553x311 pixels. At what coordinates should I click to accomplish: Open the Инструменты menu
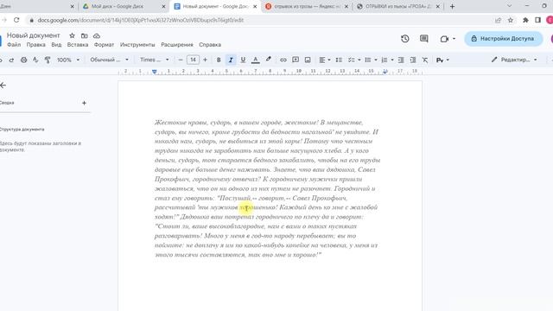coord(137,45)
